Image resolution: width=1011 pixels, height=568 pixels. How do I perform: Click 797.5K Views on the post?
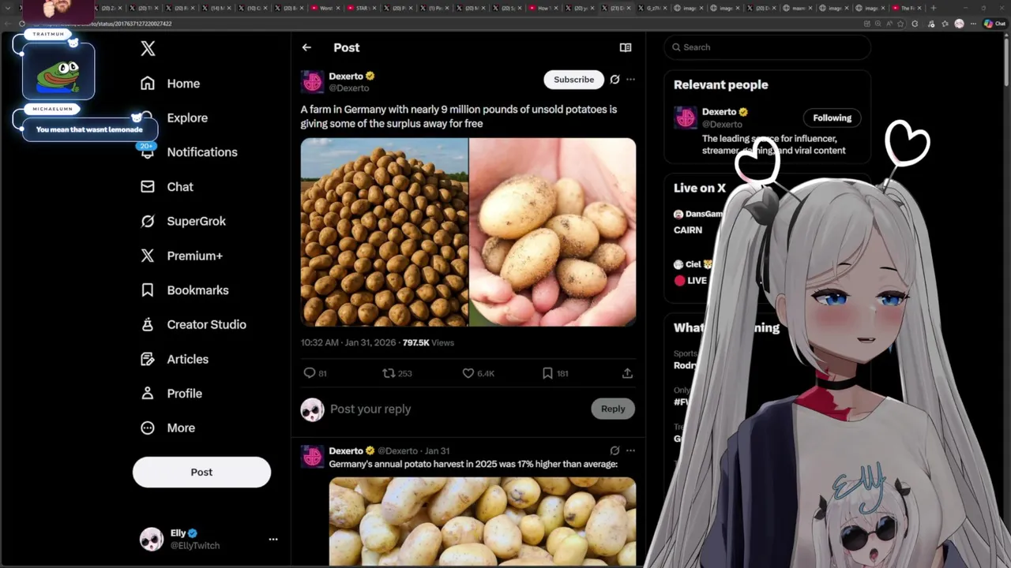pos(428,342)
